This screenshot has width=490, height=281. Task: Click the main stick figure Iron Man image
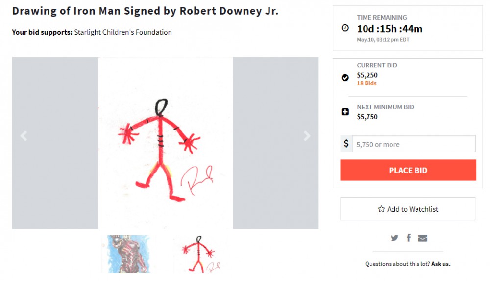165,143
